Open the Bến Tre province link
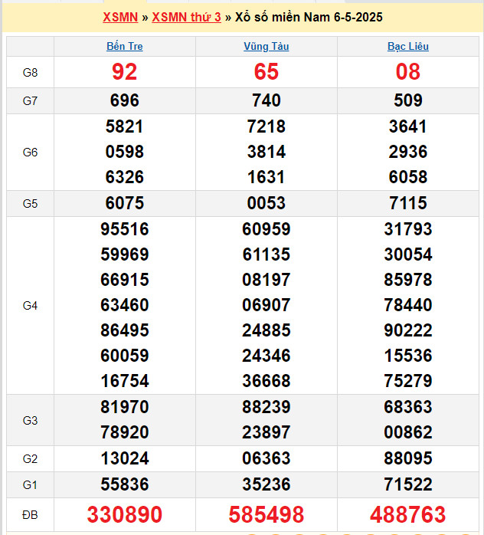The image size is (484, 535). (125, 46)
